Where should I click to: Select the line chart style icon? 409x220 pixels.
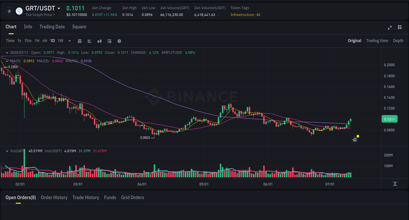pos(89,41)
